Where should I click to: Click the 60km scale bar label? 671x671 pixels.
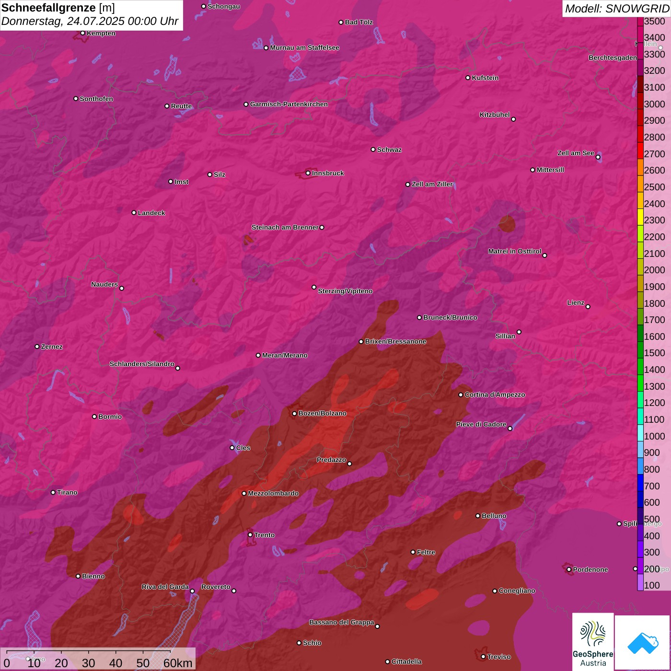click(178, 663)
